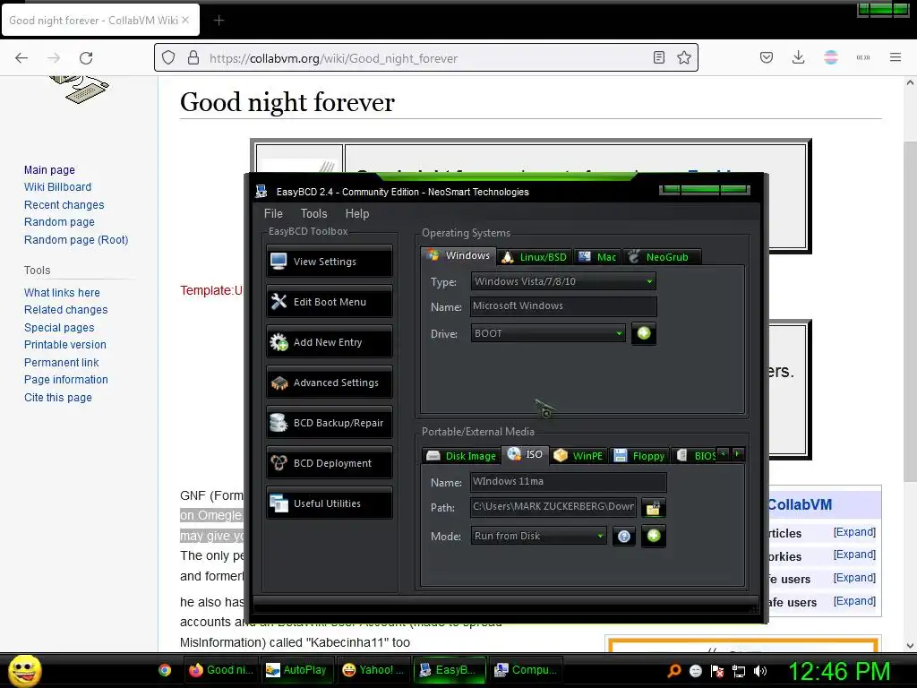Bookmark this page with the star
The image size is (917, 688).
683,57
